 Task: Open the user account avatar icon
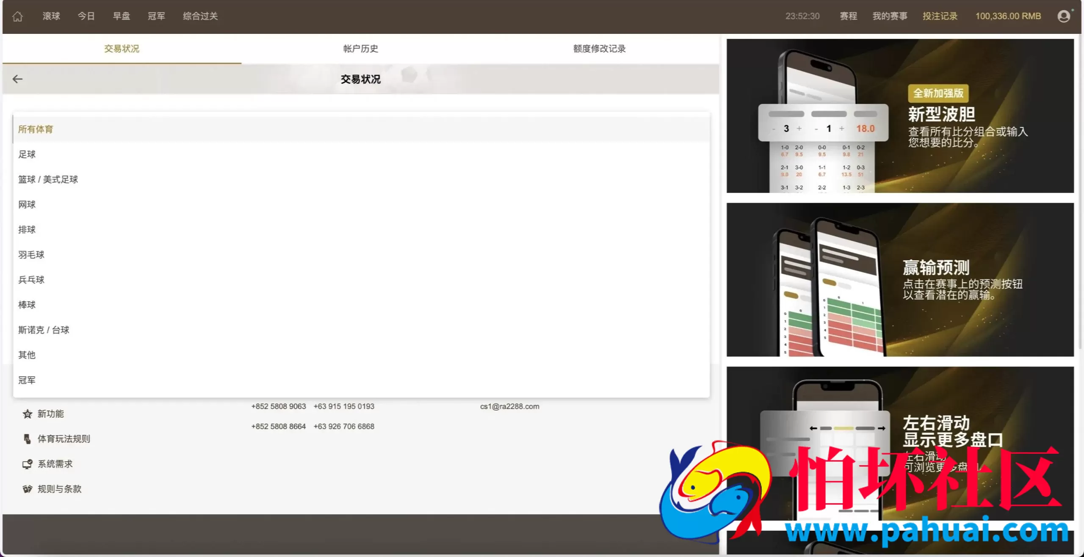[1063, 16]
